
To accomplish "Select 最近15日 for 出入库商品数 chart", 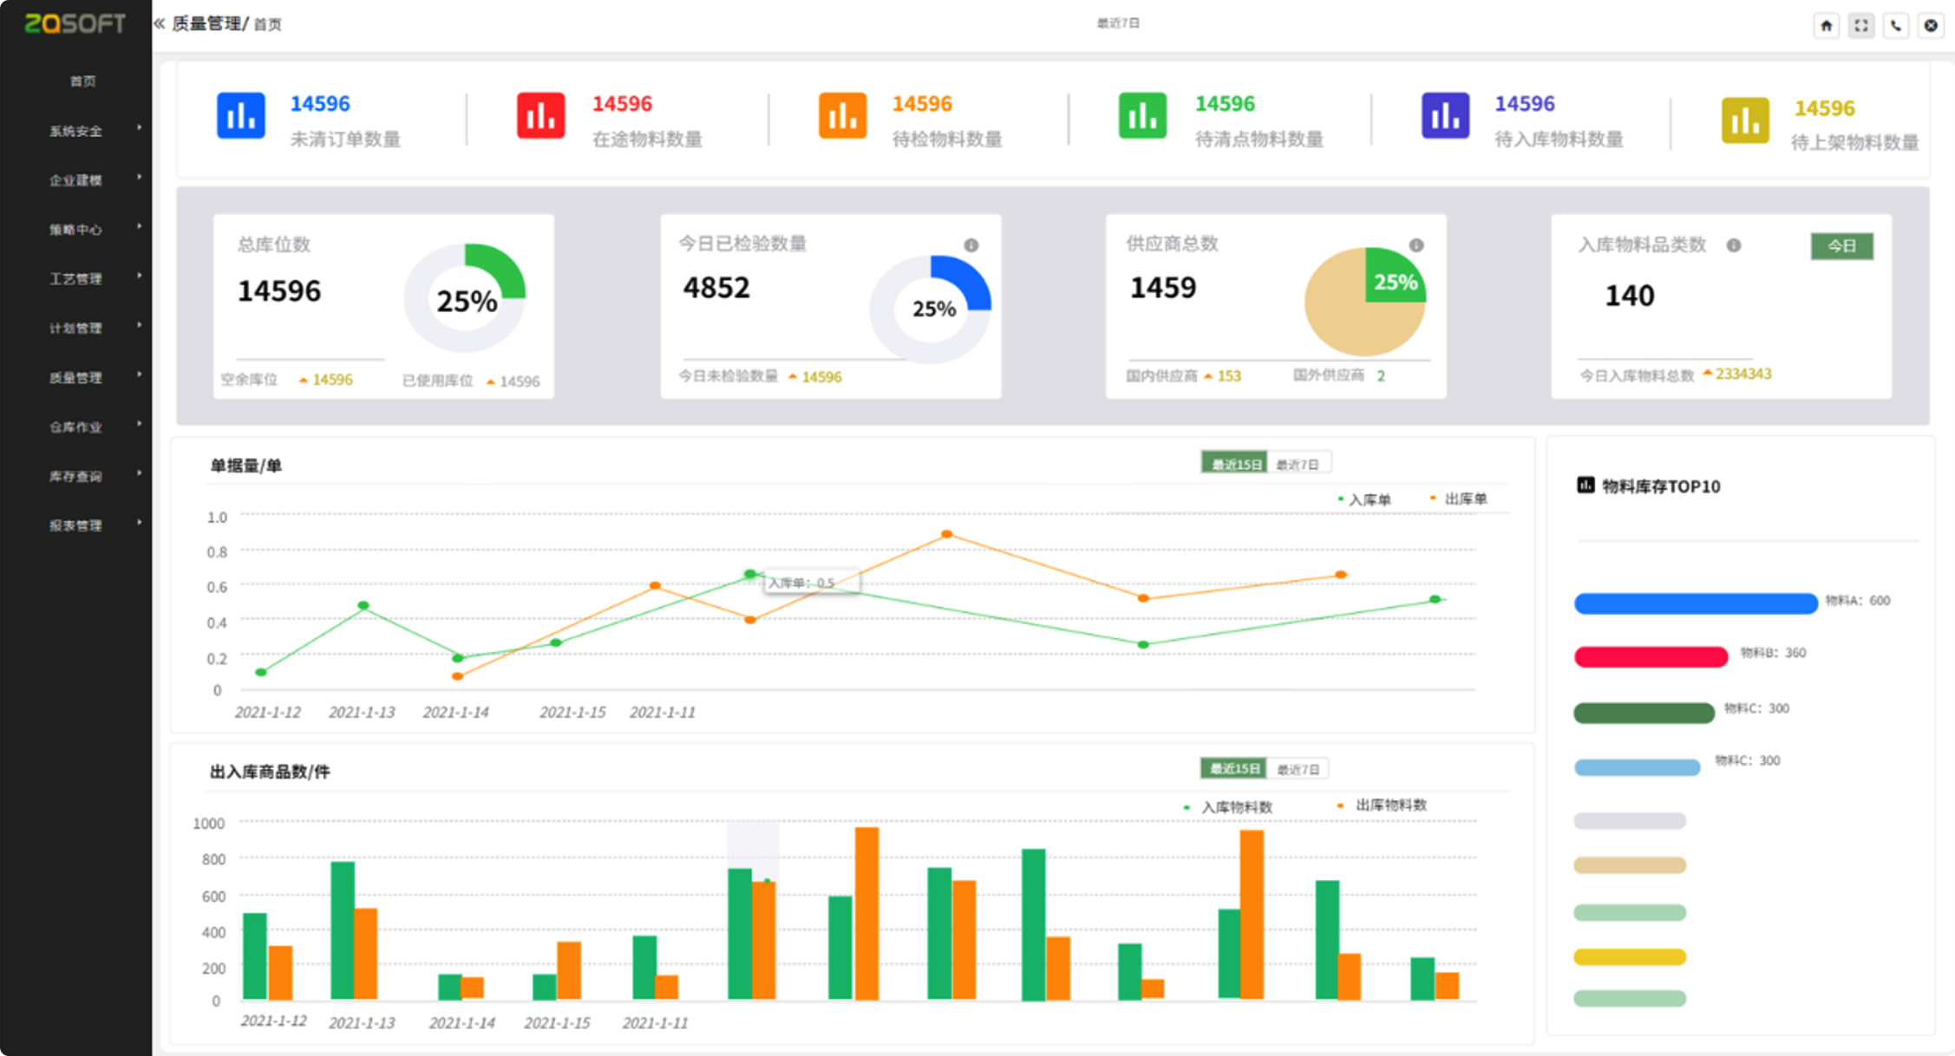I will (x=1233, y=769).
